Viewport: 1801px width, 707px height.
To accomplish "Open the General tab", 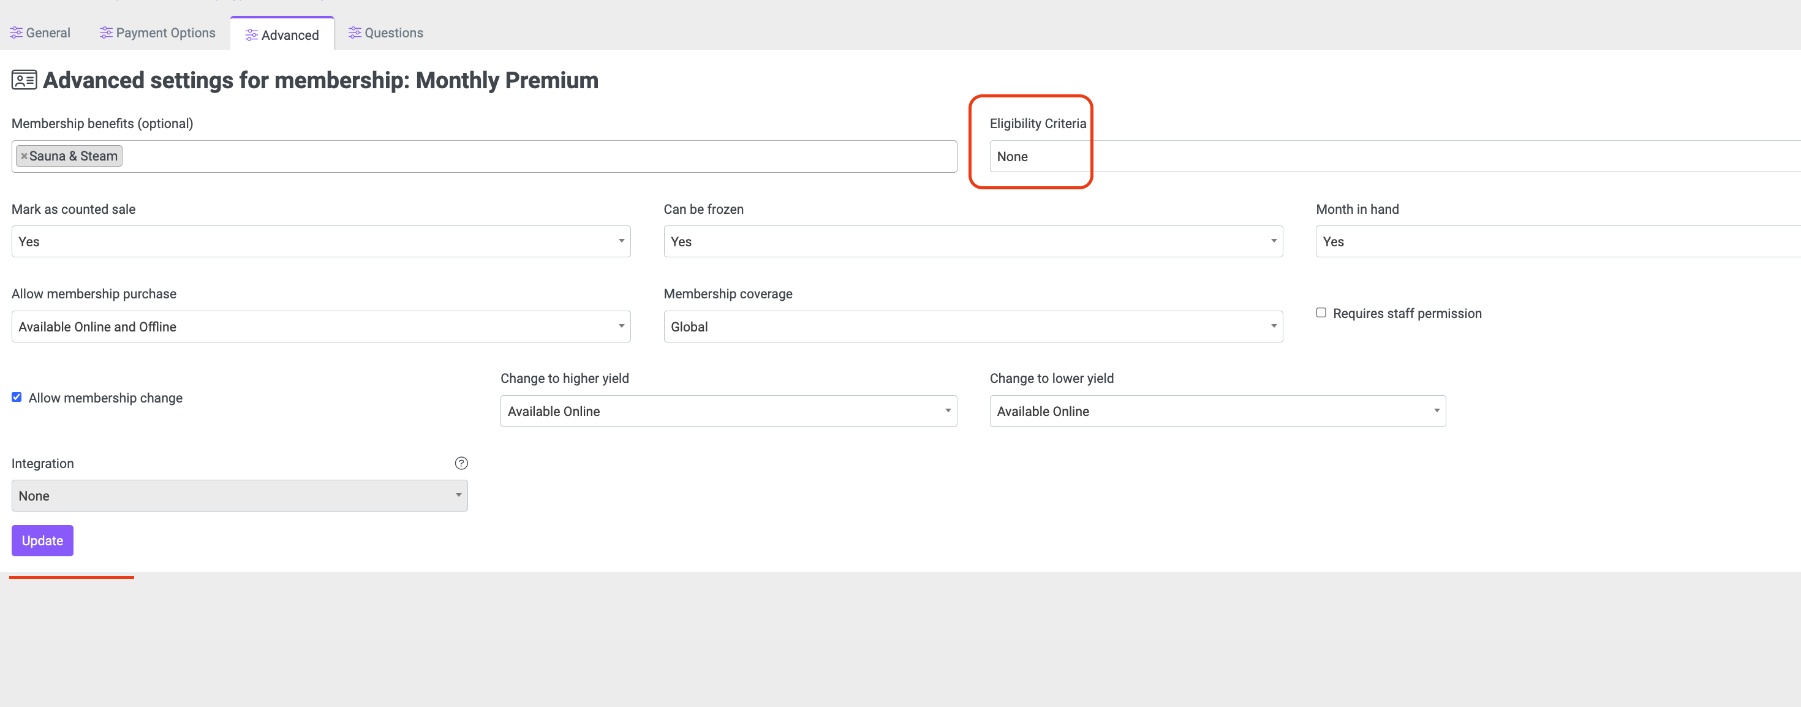I will click(40, 33).
